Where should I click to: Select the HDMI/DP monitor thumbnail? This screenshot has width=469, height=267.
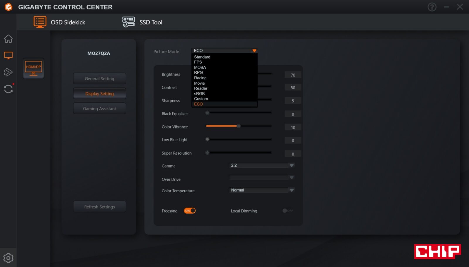click(33, 69)
